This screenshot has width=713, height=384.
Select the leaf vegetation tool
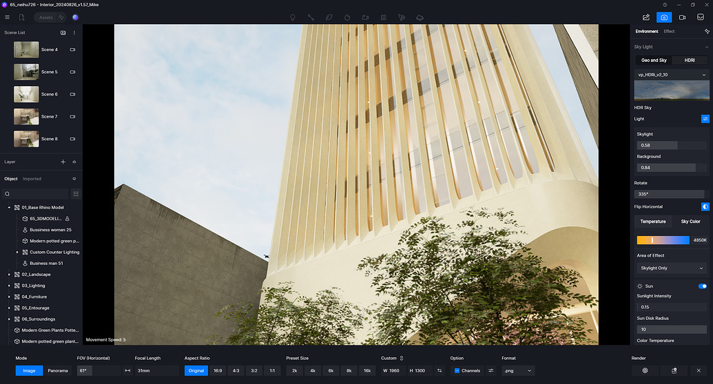(329, 17)
